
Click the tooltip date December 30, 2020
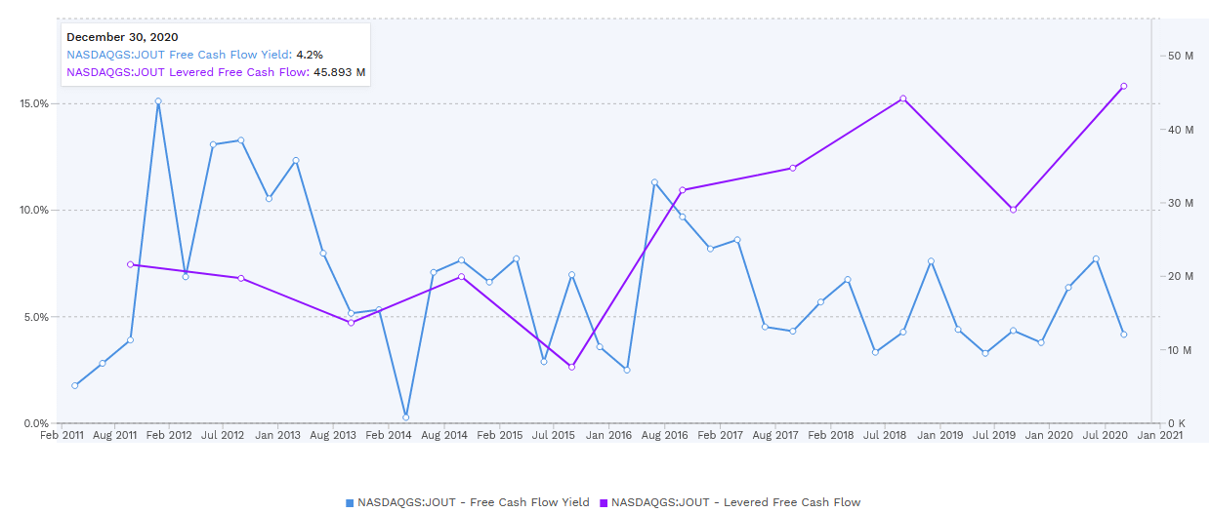tap(122, 37)
